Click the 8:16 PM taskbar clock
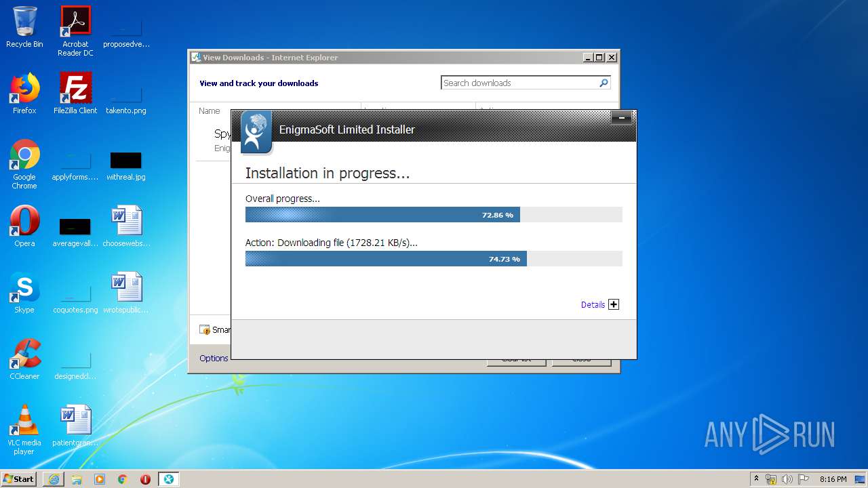This screenshot has height=488, width=868. coord(833,479)
